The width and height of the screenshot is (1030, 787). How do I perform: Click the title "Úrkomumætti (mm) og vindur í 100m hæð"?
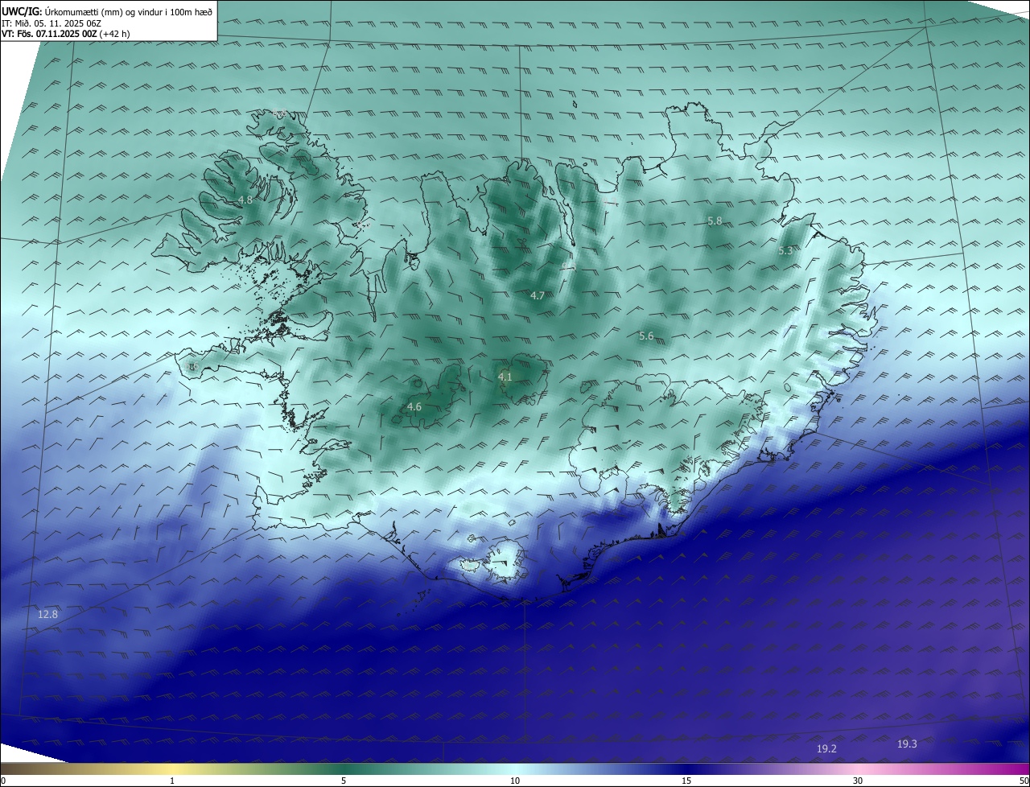click(x=130, y=12)
